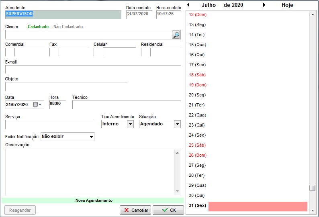Image resolution: width=319 pixels, height=217 pixels.
Task: Select the Não Cadastrado client option
Action: pos(68,27)
